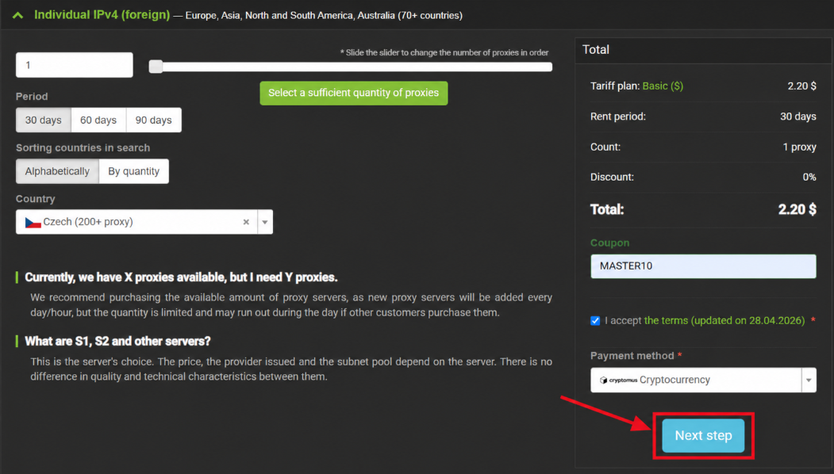This screenshot has height=474, width=834.
Task: Click the Total 2.20 $ amount
Action: (797, 209)
